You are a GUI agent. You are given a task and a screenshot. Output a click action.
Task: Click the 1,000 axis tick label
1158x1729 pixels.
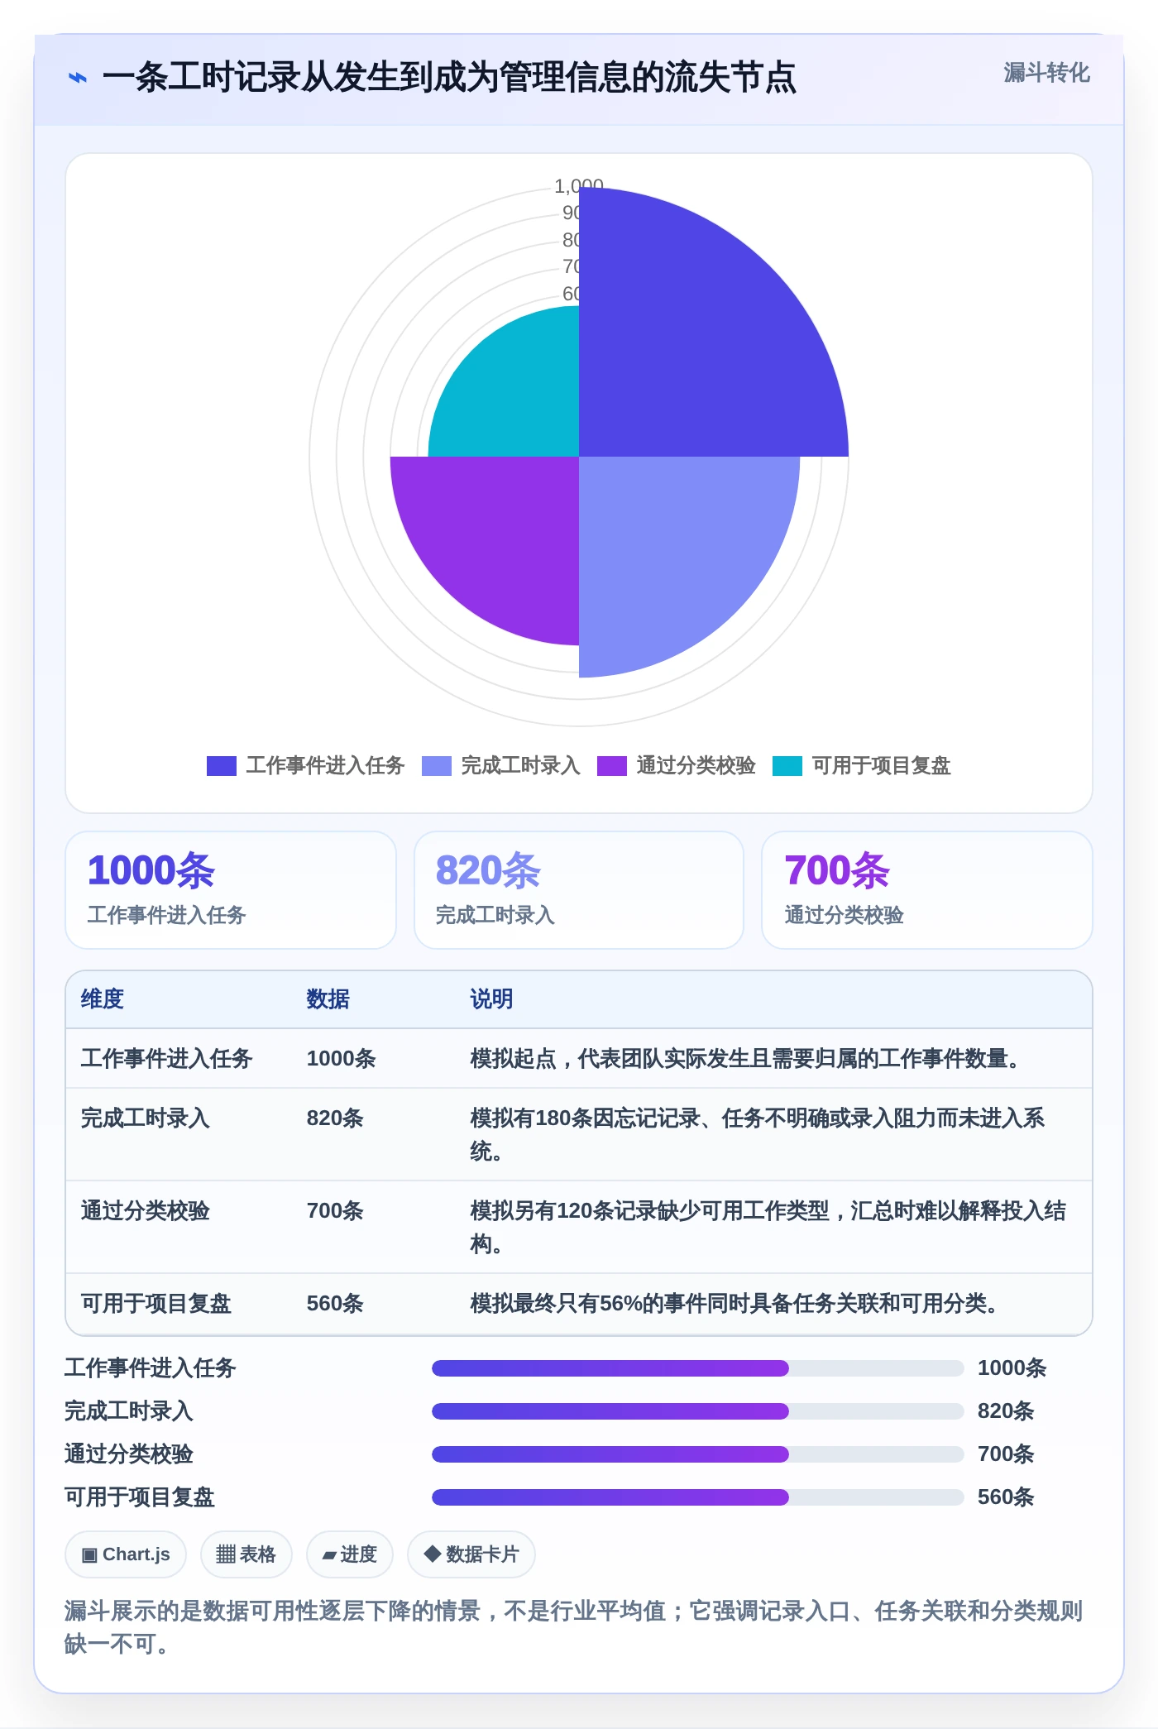pos(578,186)
